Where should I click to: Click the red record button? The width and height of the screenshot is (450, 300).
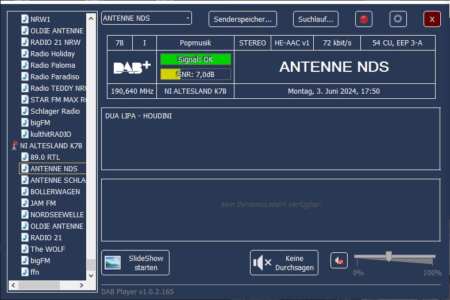pyautogui.click(x=363, y=19)
